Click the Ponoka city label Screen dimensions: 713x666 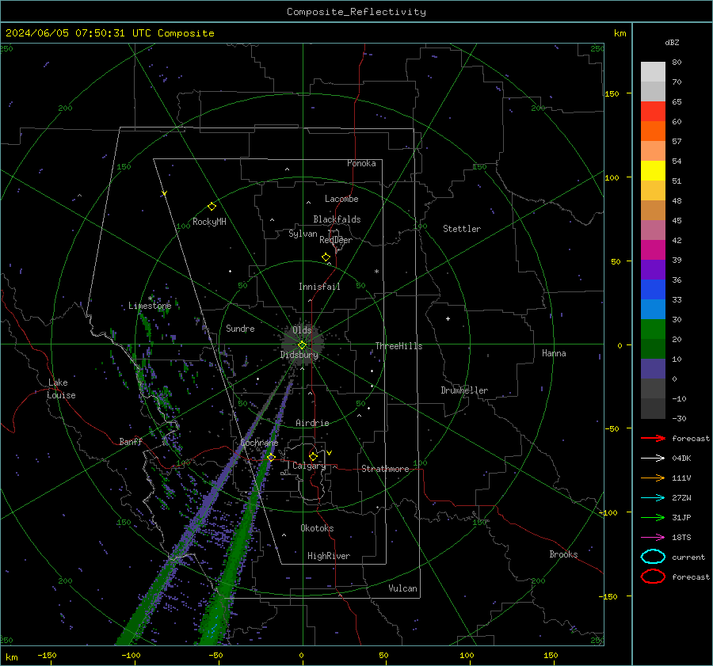[x=361, y=163]
